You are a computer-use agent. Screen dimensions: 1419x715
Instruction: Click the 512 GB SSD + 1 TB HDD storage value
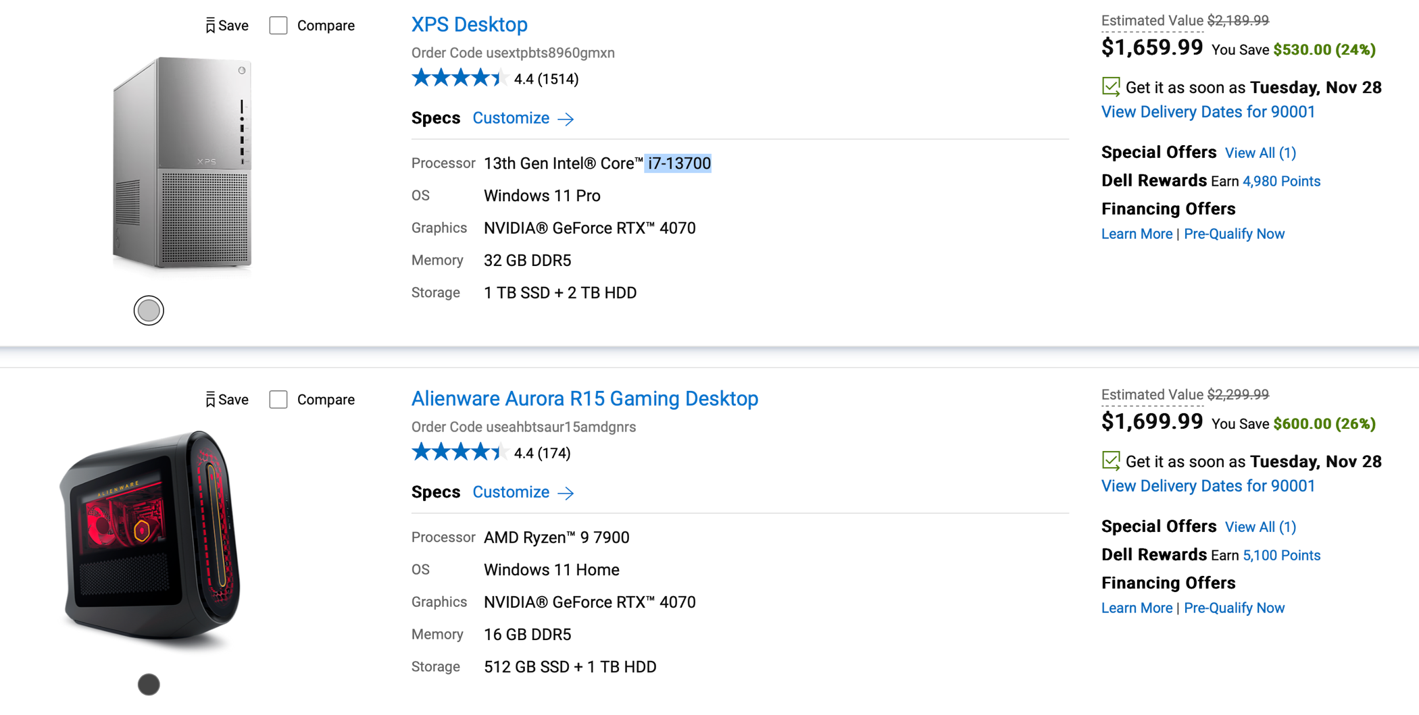tap(570, 667)
